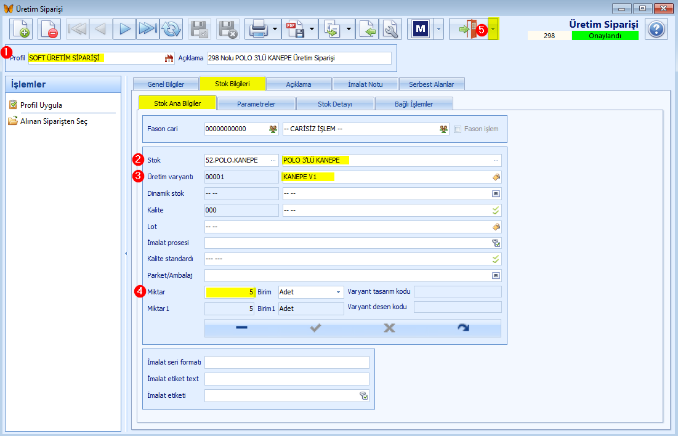This screenshot has width=678, height=436.
Task: Click the exit door icon
Action: click(x=469, y=29)
